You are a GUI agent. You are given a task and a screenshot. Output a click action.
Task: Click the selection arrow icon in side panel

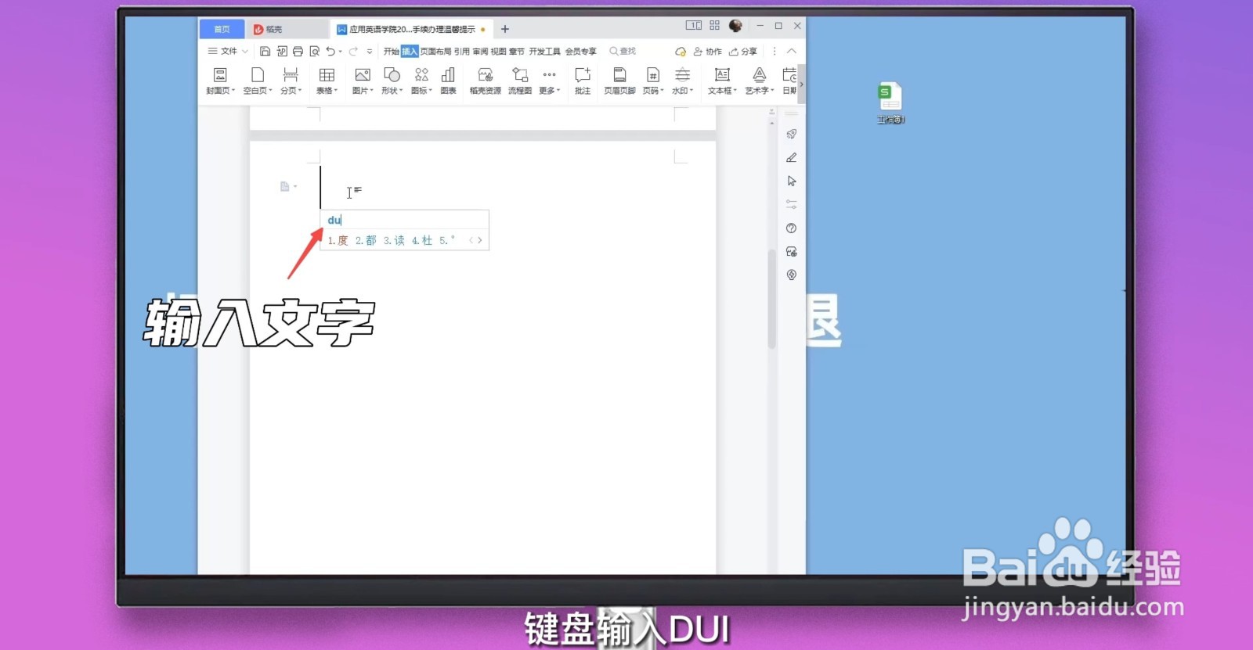click(x=792, y=181)
